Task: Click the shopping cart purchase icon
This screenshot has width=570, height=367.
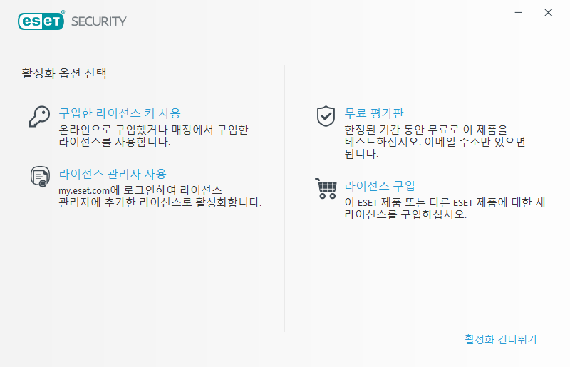Action: (326, 188)
